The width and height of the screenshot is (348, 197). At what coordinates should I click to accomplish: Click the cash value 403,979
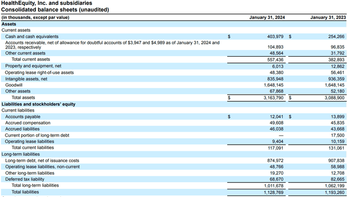point(275,36)
